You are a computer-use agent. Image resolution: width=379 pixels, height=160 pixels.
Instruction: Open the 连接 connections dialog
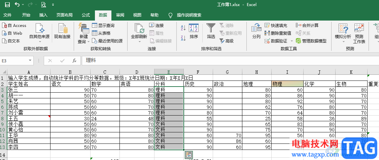[x=157, y=25]
